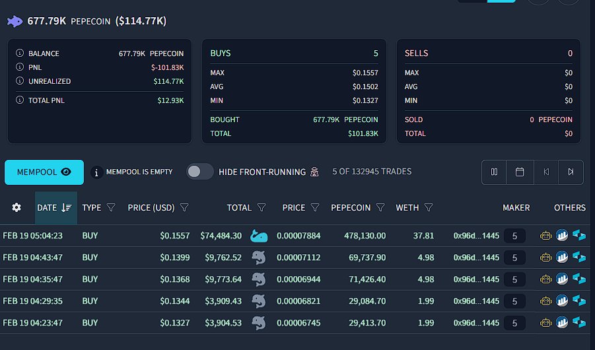The image size is (595, 350).
Task: Click the UNREALIZED info icon
Action: 20,81
